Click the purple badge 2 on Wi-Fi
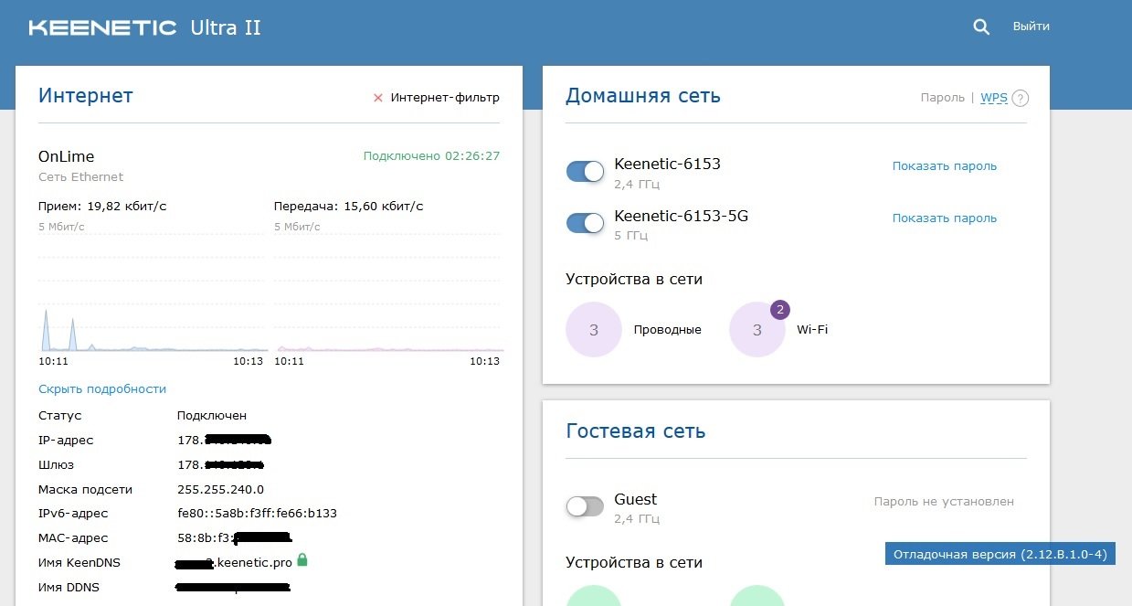 click(x=779, y=310)
